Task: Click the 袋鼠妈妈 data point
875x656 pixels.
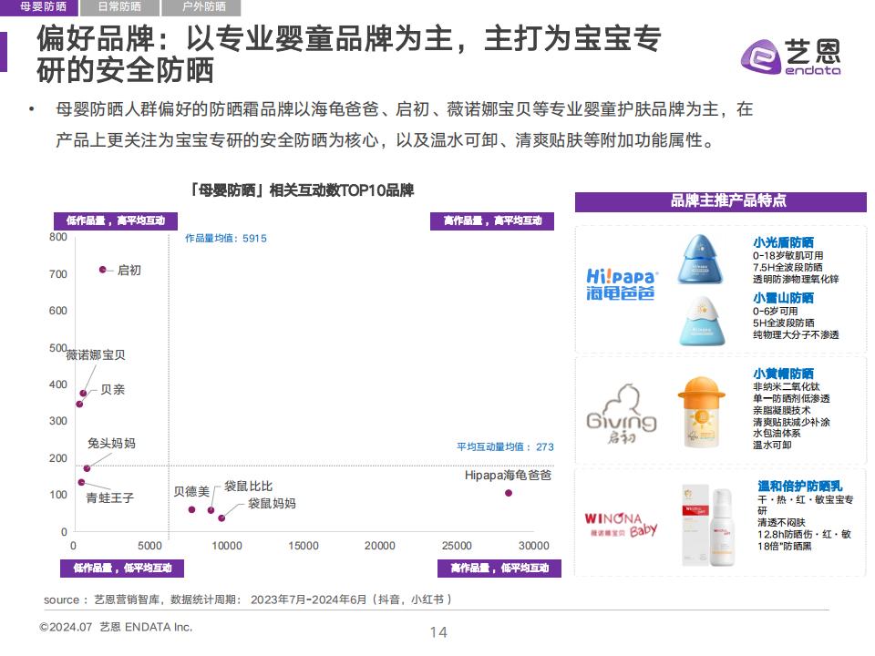Action: [221, 518]
